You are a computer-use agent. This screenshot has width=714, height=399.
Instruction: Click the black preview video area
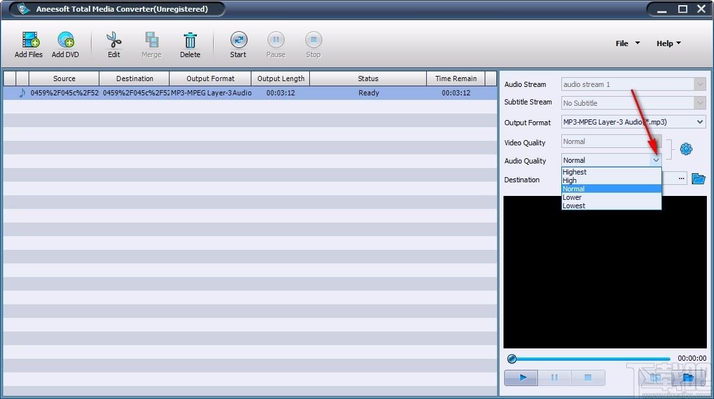click(x=605, y=272)
